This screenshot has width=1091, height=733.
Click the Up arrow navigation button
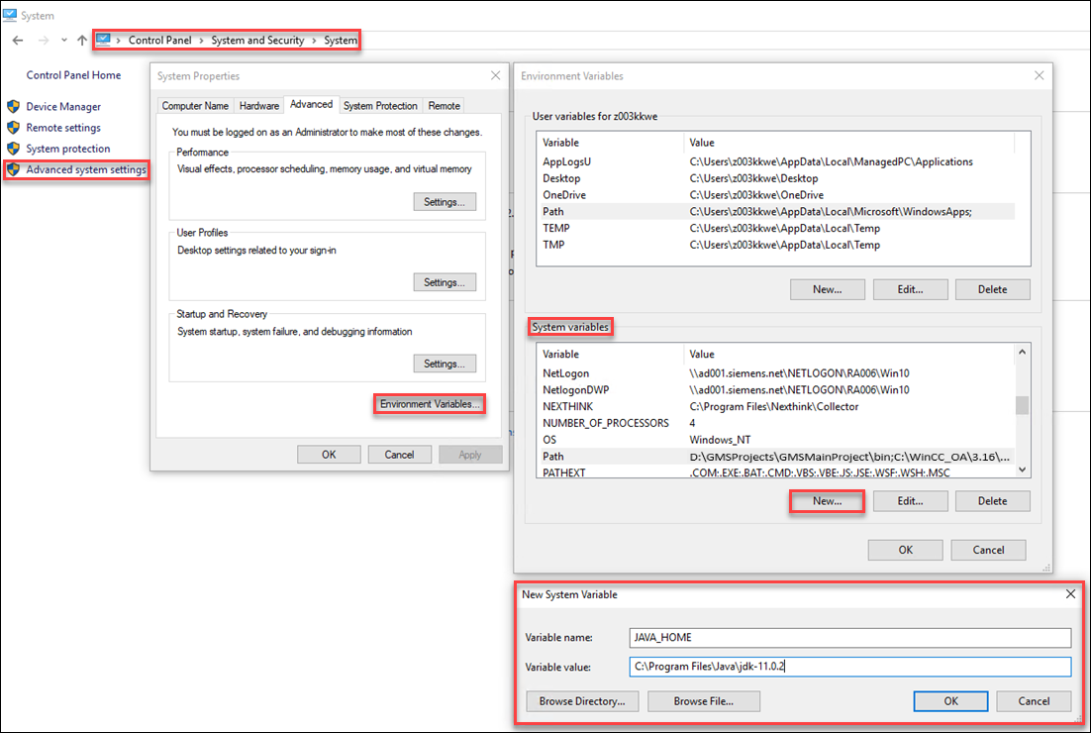(x=82, y=41)
